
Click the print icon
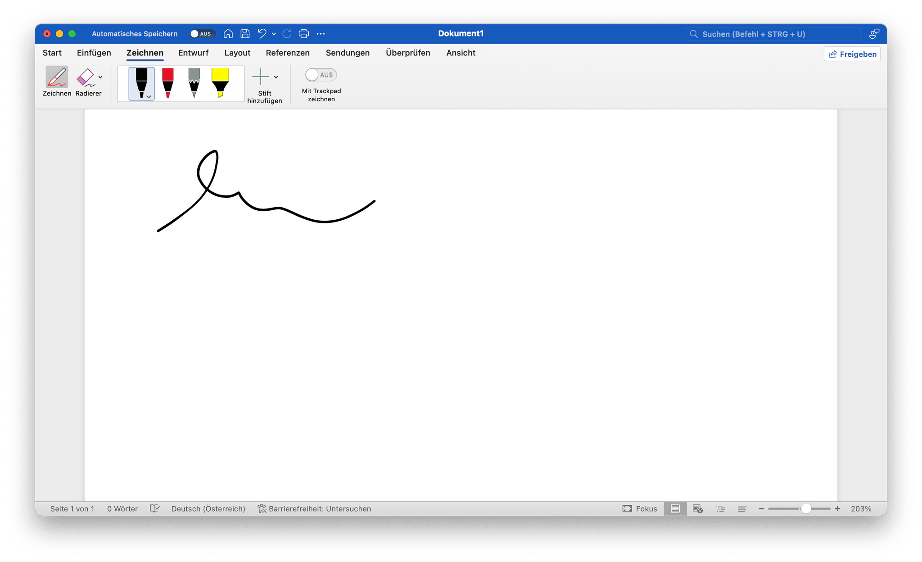304,34
